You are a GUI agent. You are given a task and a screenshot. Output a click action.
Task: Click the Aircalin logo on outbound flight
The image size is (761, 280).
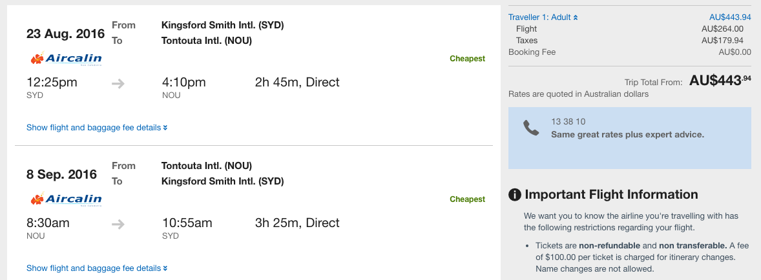(66, 59)
